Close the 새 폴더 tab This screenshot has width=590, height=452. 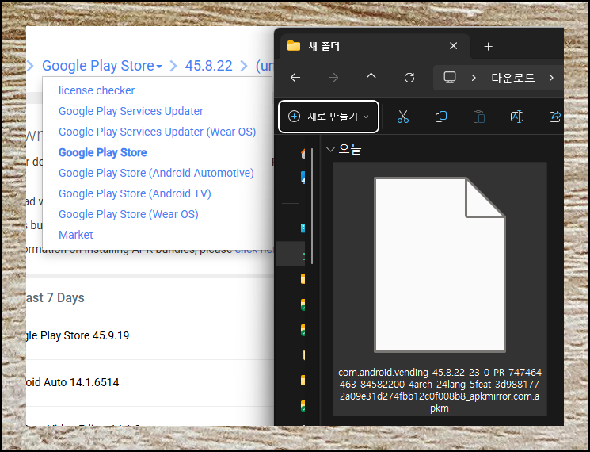pyautogui.click(x=454, y=46)
